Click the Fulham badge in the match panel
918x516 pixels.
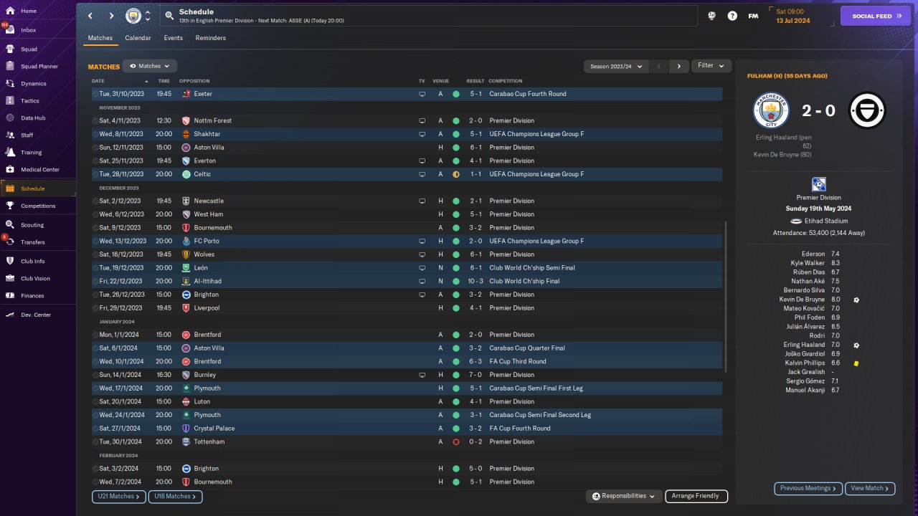[868, 110]
